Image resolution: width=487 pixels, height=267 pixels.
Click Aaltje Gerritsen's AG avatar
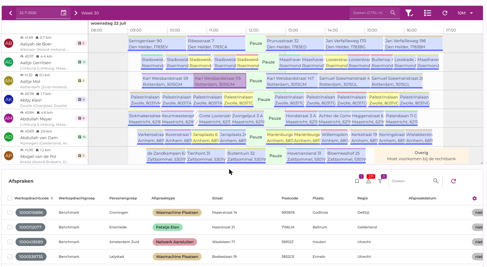tap(9, 62)
